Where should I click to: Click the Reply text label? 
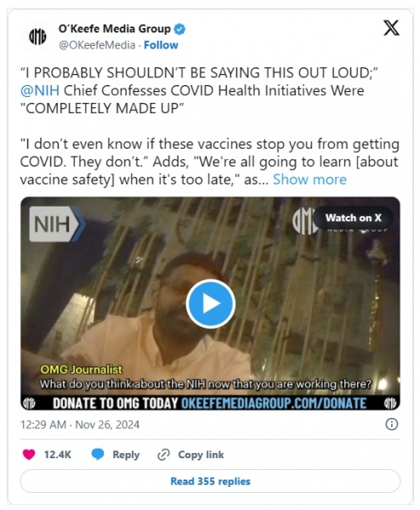pyautogui.click(x=126, y=455)
